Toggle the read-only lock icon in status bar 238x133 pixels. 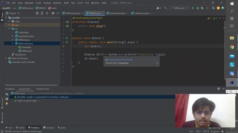click(222, 132)
